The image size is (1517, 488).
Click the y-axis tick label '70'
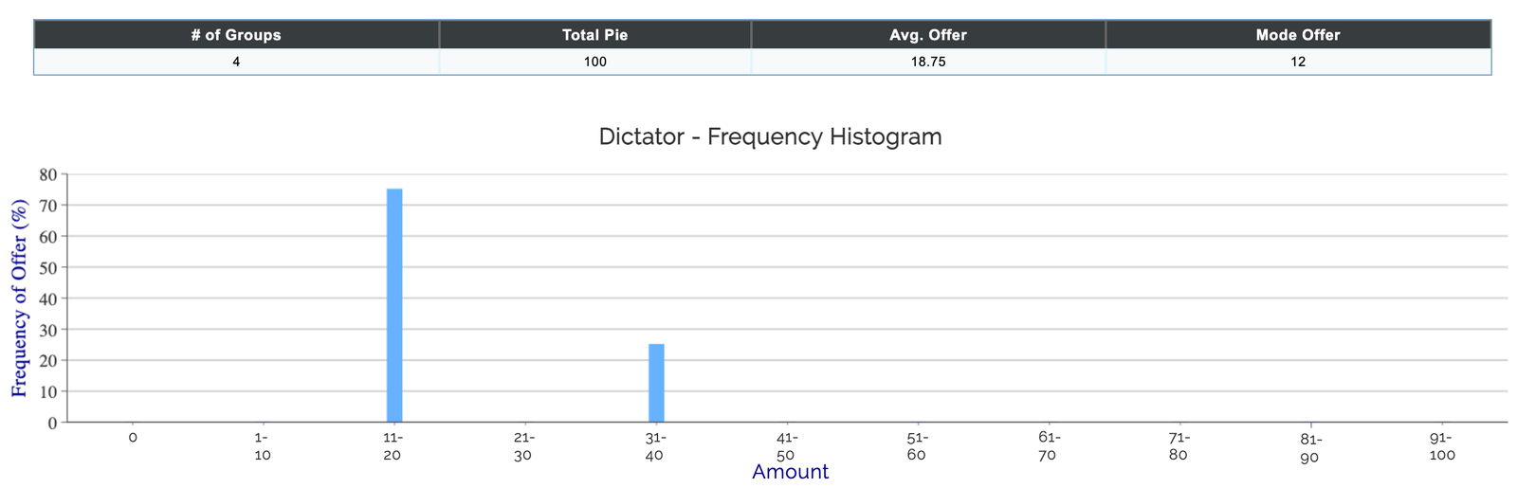coord(48,206)
